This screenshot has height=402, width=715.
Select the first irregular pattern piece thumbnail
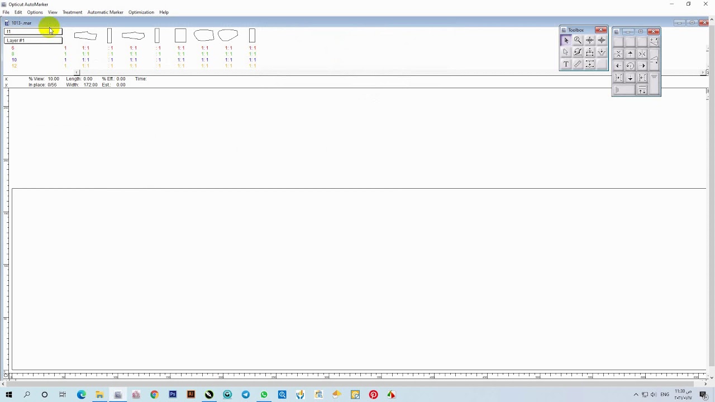(85, 36)
